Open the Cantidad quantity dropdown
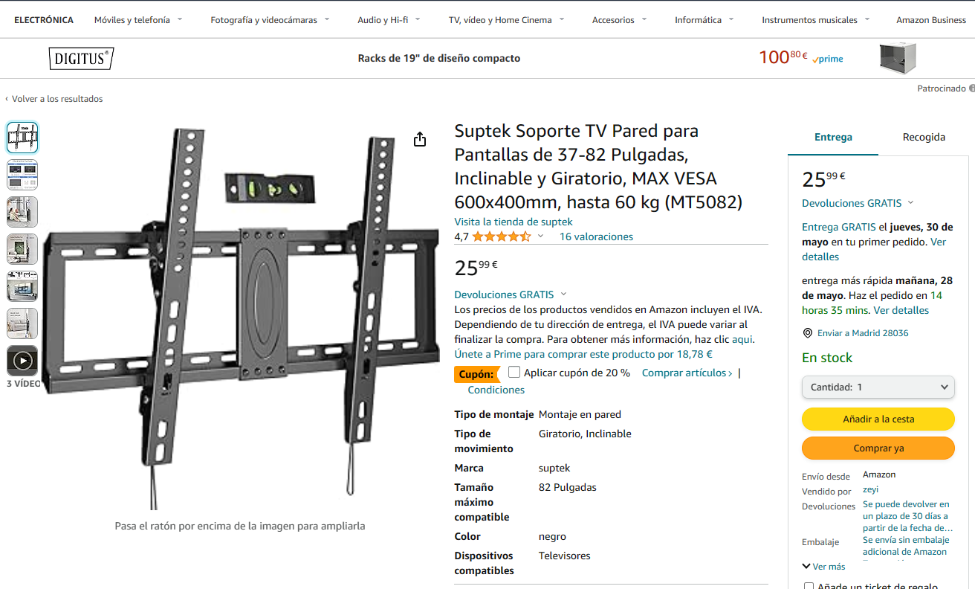Image resolution: width=975 pixels, height=589 pixels. [878, 387]
